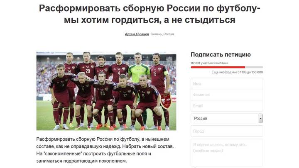Click the Russian football team photo
This screenshot has height=168, width=299.
106,91
